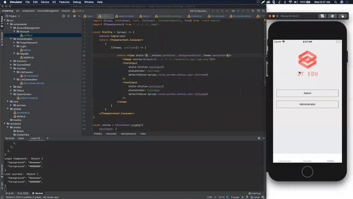
Task: Open terminal panel gear settings
Action: pos(259,138)
